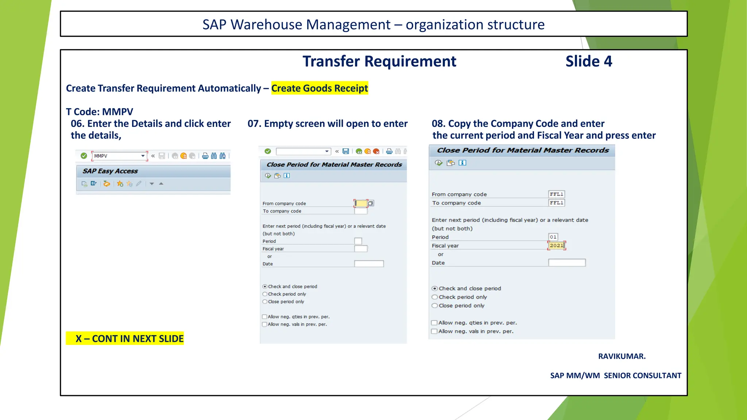This screenshot has width=747, height=420.
Task: Click green Back icon in step 07 toolbar
Action: (359, 151)
